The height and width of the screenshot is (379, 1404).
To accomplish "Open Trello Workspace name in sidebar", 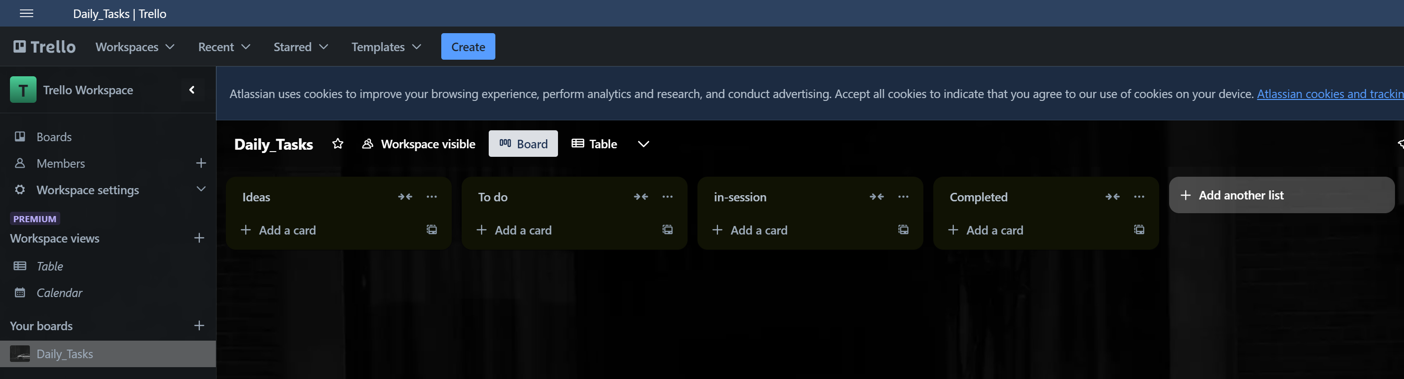I will (88, 90).
